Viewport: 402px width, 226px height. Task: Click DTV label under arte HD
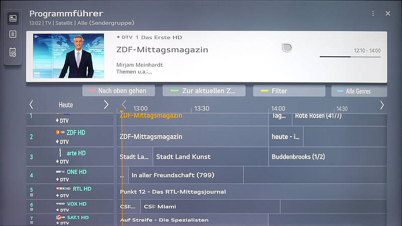click(x=62, y=162)
